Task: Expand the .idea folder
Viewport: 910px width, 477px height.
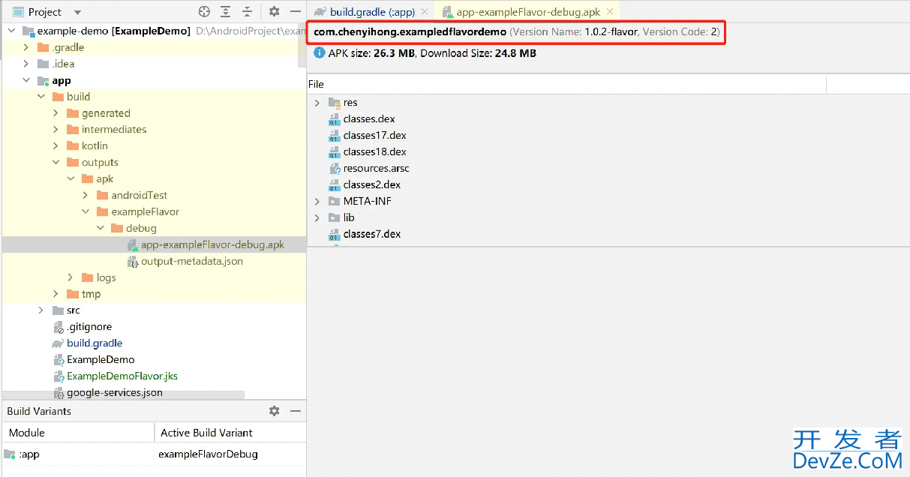Action: click(26, 64)
